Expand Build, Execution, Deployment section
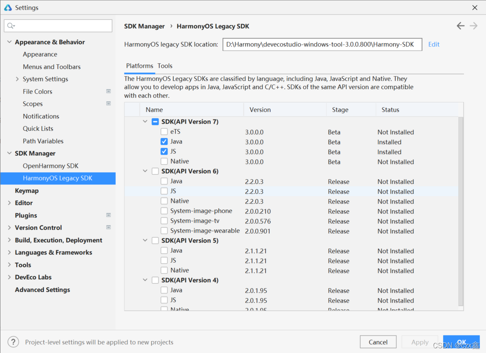This screenshot has width=486, height=353. point(10,240)
